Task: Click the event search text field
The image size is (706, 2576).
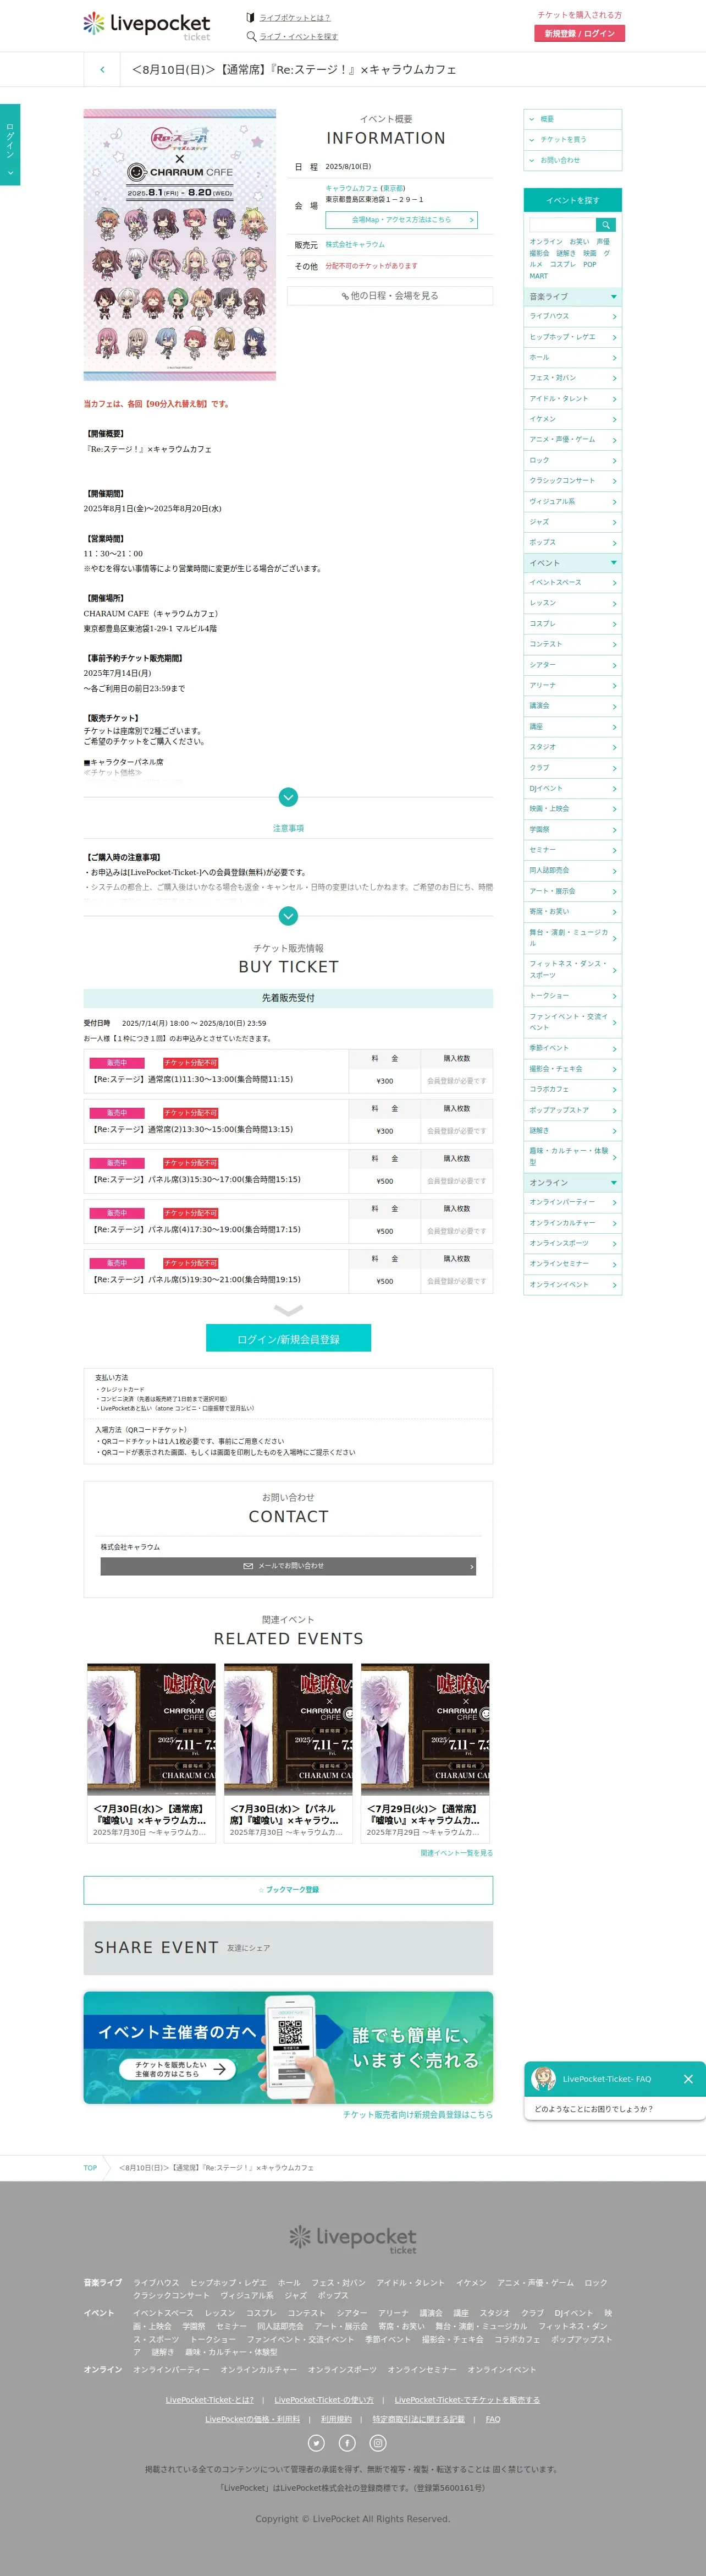Action: click(561, 225)
